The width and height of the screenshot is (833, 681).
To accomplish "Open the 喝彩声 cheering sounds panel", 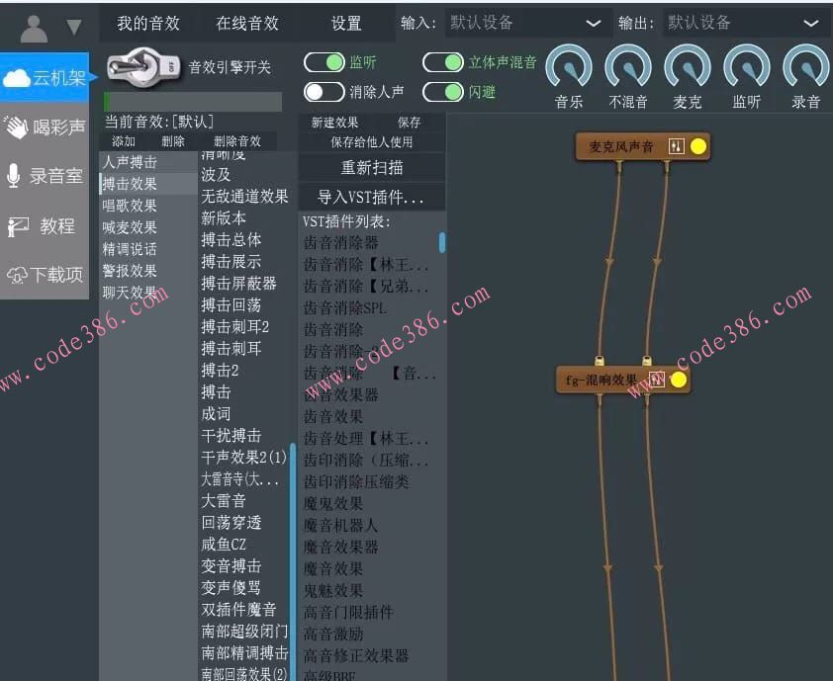I will pyautogui.click(x=44, y=127).
